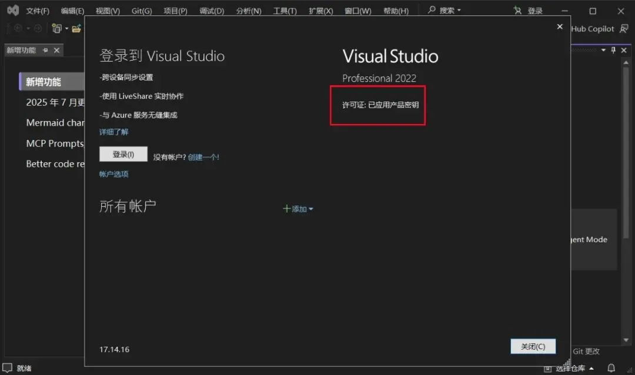
Task: Open the 帮助(H) menu
Action: (396, 11)
